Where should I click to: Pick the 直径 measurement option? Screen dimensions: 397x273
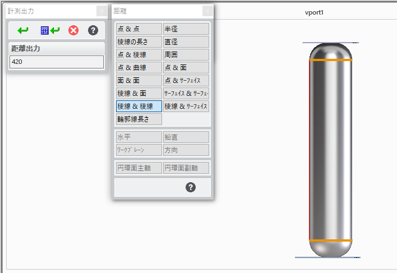point(186,42)
